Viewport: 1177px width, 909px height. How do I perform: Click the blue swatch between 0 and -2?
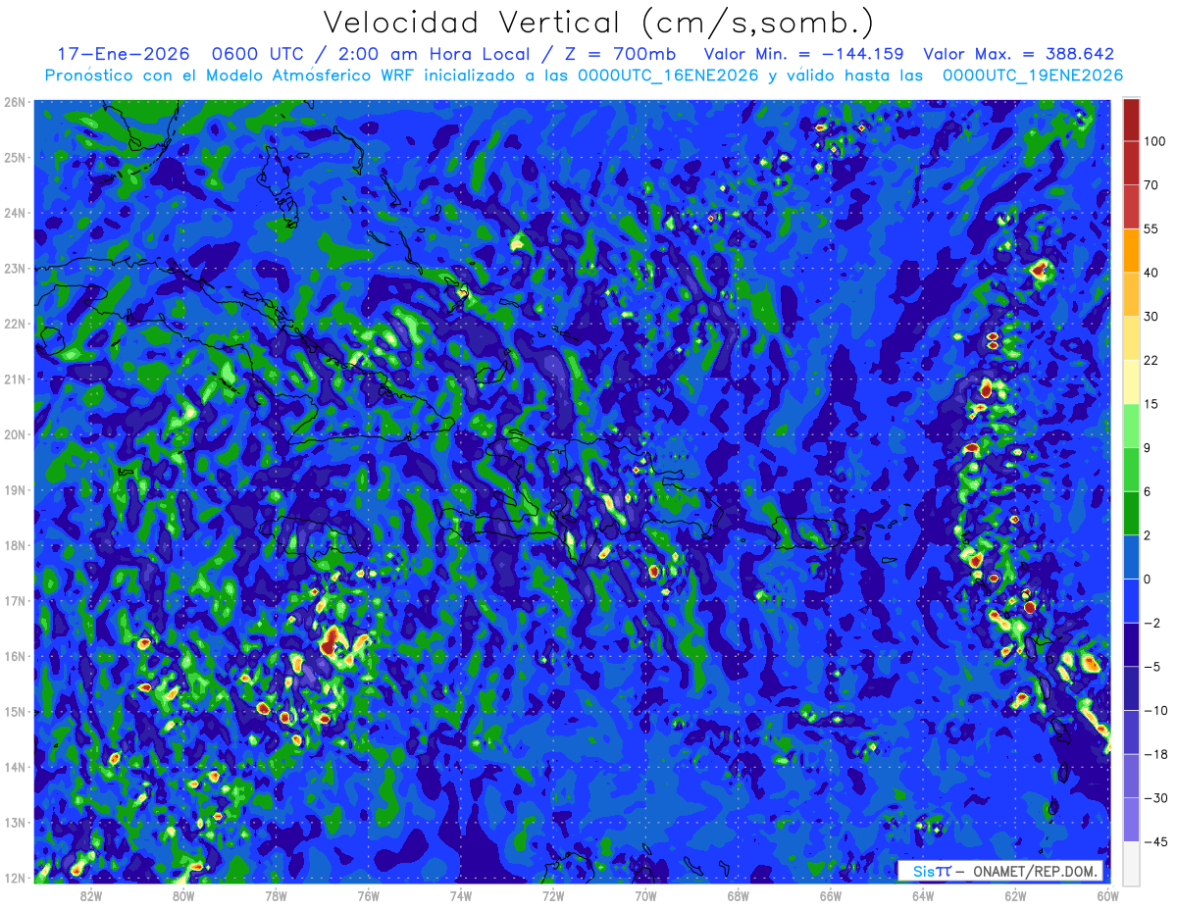click(1131, 599)
